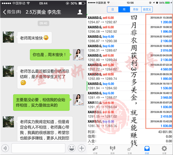
Task: Click profit value 2 418.00
Action: point(166,117)
